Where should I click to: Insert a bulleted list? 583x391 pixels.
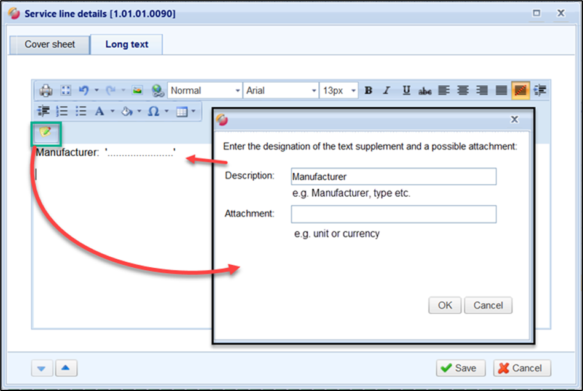click(80, 111)
